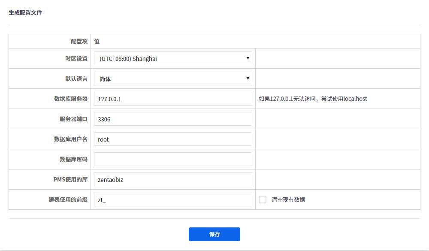Enable the 清空现有数据 checkbox

[263, 200]
